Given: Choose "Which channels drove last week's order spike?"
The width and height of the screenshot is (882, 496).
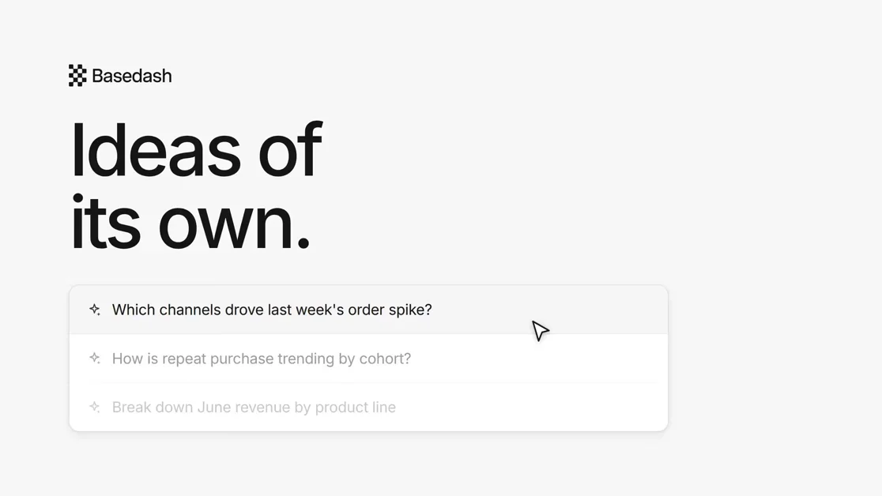Looking at the screenshot, I should point(368,310).
